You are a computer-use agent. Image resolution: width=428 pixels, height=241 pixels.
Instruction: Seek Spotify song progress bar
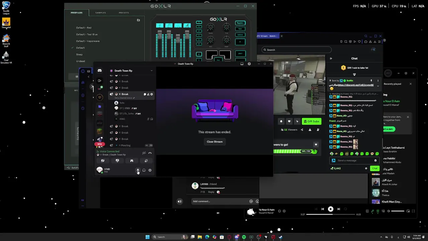331,214
